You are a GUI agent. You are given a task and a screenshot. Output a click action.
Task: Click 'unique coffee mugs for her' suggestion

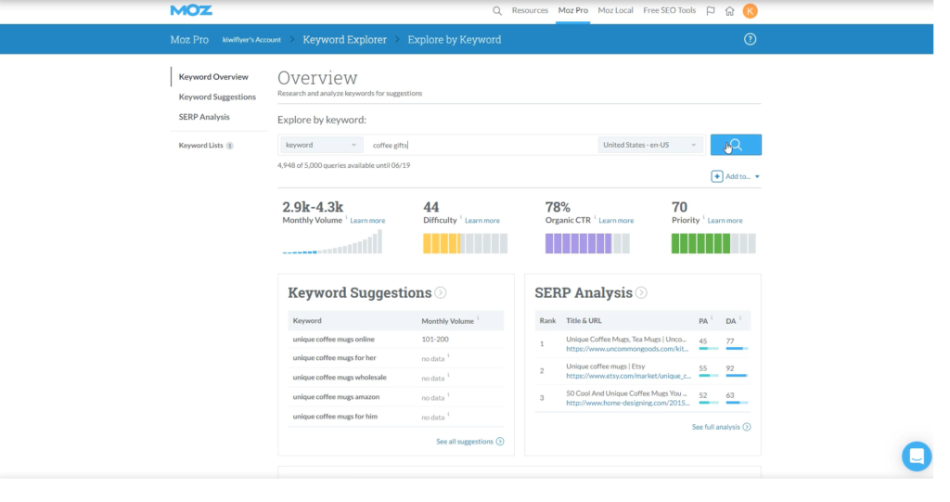(x=334, y=357)
